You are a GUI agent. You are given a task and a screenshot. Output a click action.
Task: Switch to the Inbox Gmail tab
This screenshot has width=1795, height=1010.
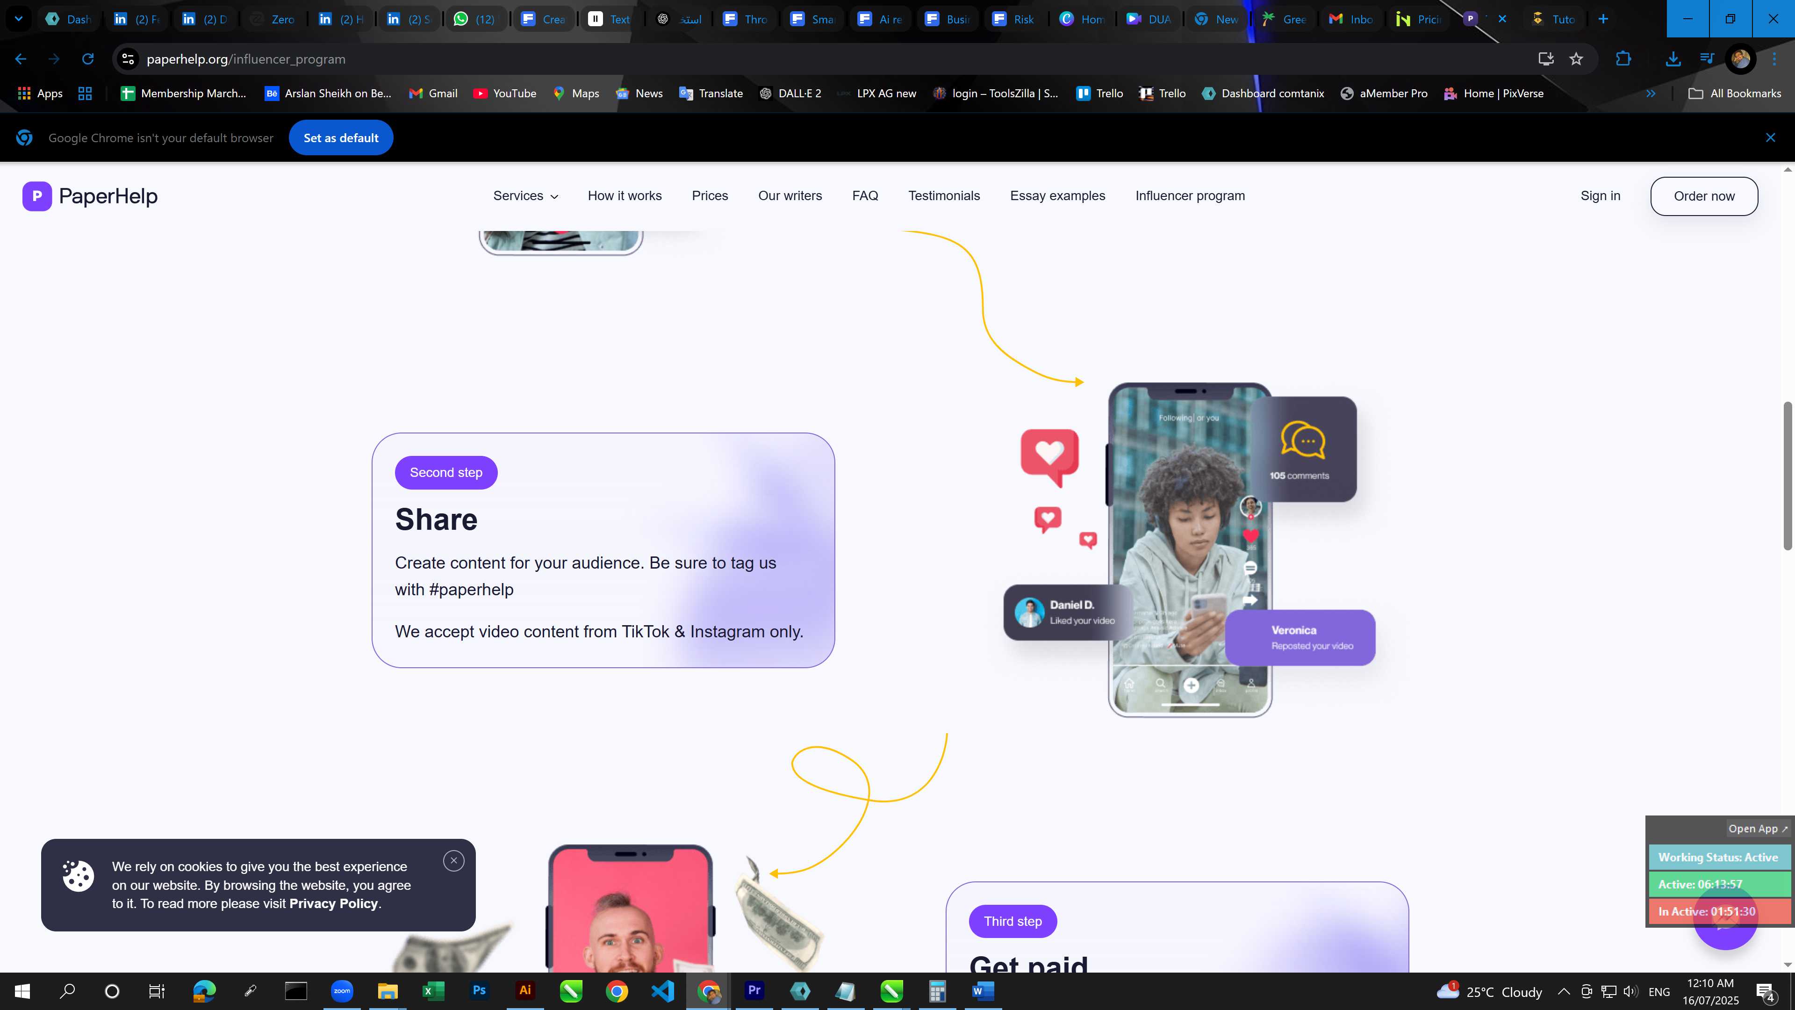tap(1352, 19)
